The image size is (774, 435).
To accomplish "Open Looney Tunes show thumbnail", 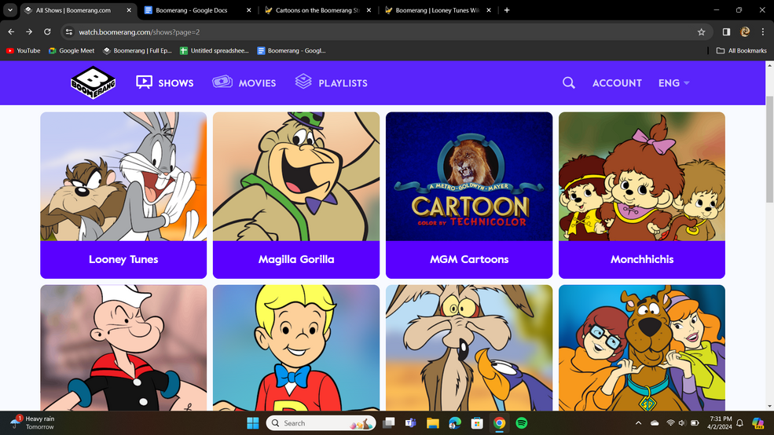I will click(x=123, y=177).
